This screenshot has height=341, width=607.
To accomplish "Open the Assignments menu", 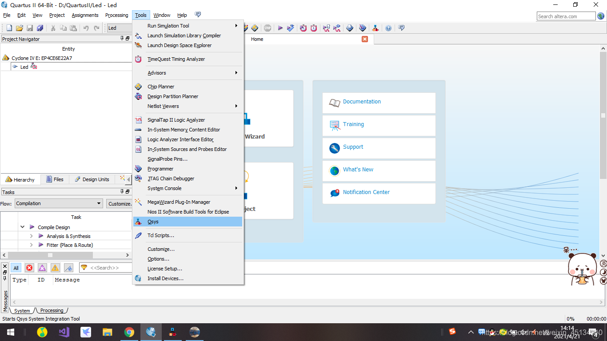I will pyautogui.click(x=85, y=15).
